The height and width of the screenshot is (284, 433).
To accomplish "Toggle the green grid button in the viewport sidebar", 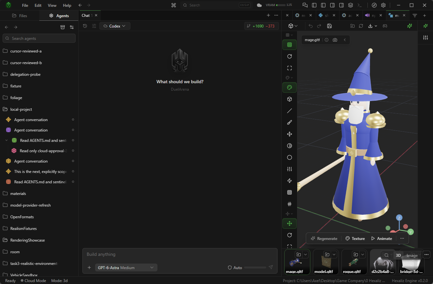I will pyautogui.click(x=290, y=45).
